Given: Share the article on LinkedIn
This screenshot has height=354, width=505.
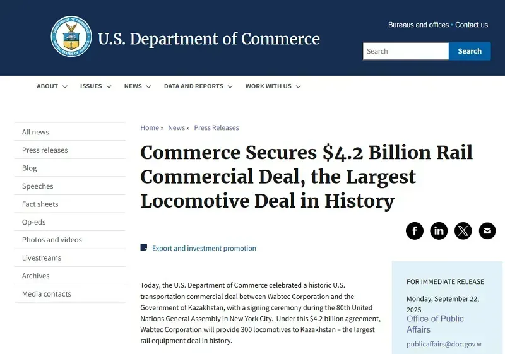Looking at the screenshot, I should tap(439, 231).
